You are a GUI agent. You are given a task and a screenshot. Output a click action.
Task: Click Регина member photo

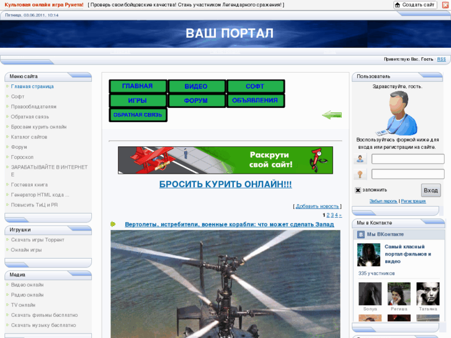(399, 294)
